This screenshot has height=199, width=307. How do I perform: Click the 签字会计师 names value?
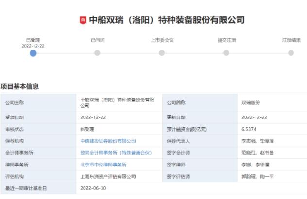(257, 153)
